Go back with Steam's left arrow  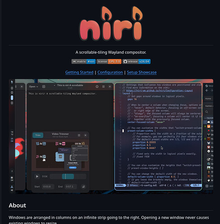(207, 90)
